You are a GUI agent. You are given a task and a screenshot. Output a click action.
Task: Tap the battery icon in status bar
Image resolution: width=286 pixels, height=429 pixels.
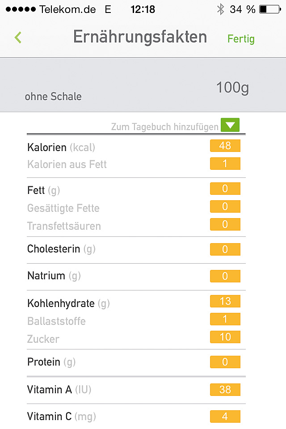269,9
